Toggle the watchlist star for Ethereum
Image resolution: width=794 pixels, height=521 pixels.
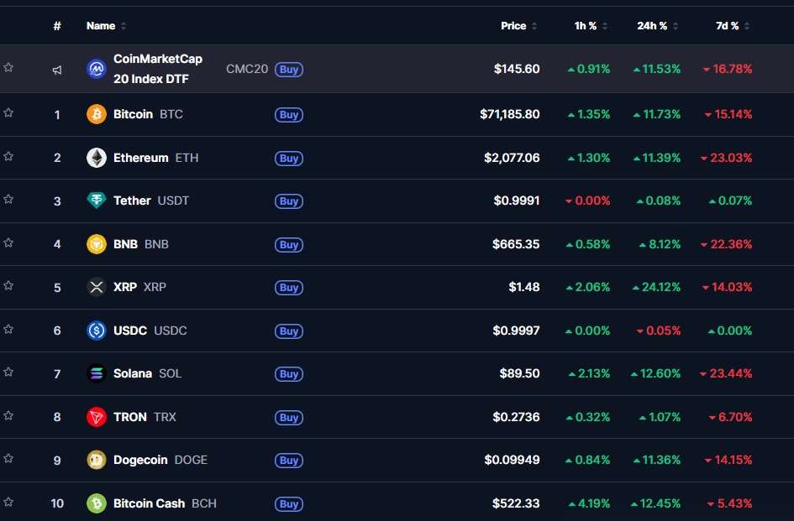[8, 158]
